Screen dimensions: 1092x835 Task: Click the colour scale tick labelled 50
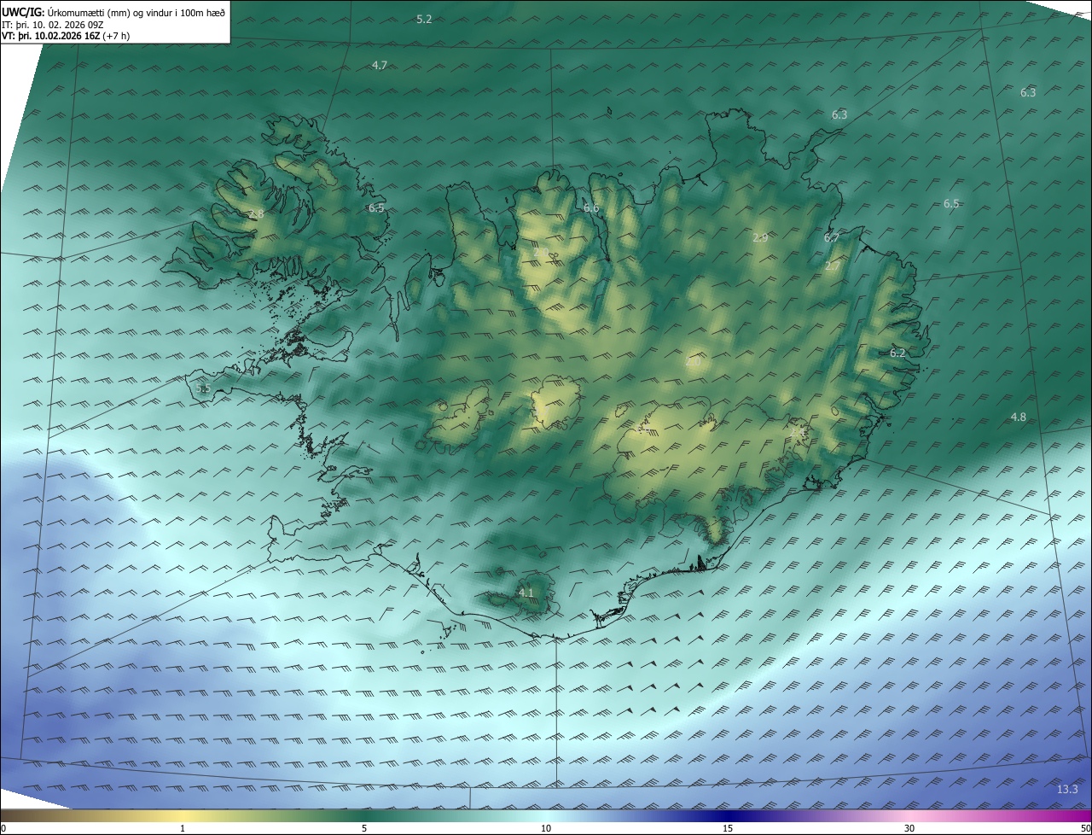[1085, 828]
